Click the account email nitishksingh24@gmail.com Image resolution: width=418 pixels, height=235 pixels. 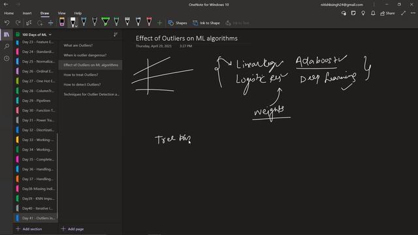[342, 5]
